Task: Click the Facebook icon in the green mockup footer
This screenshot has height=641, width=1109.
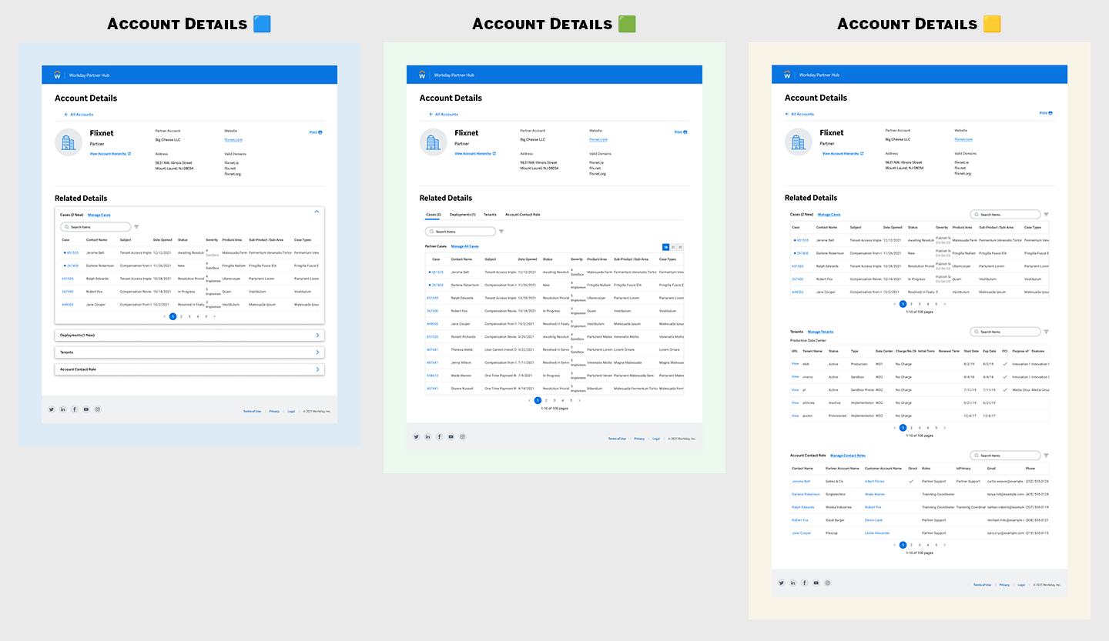Action: coord(440,437)
